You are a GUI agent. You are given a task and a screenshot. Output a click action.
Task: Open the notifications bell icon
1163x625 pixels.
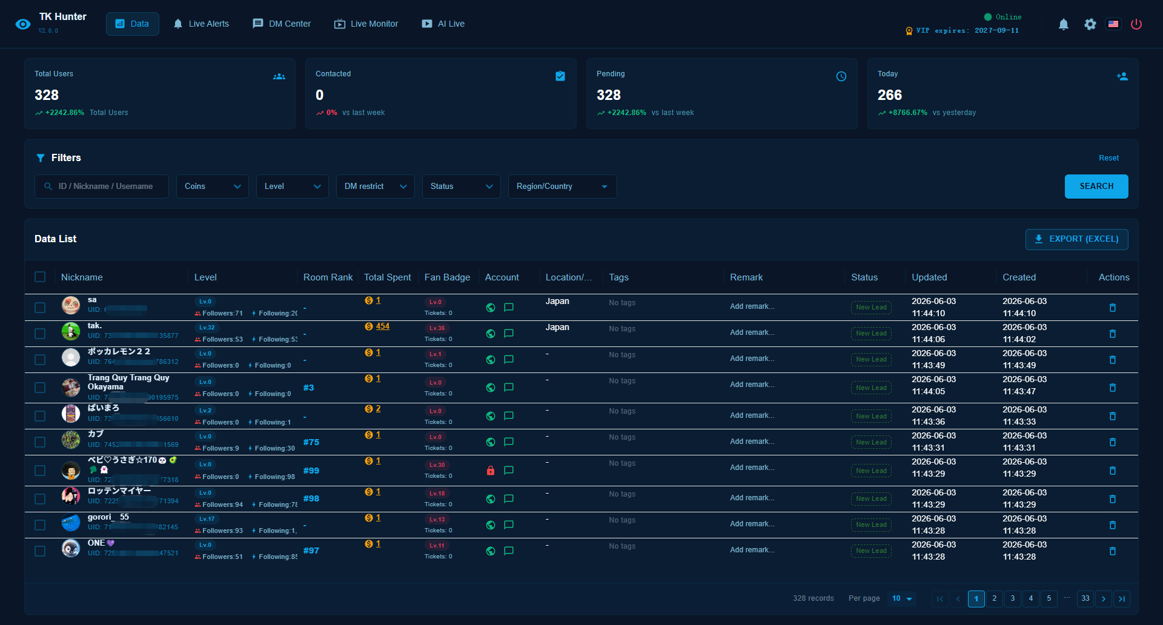(x=1064, y=24)
